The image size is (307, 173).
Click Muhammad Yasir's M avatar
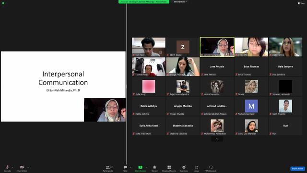click(x=251, y=106)
